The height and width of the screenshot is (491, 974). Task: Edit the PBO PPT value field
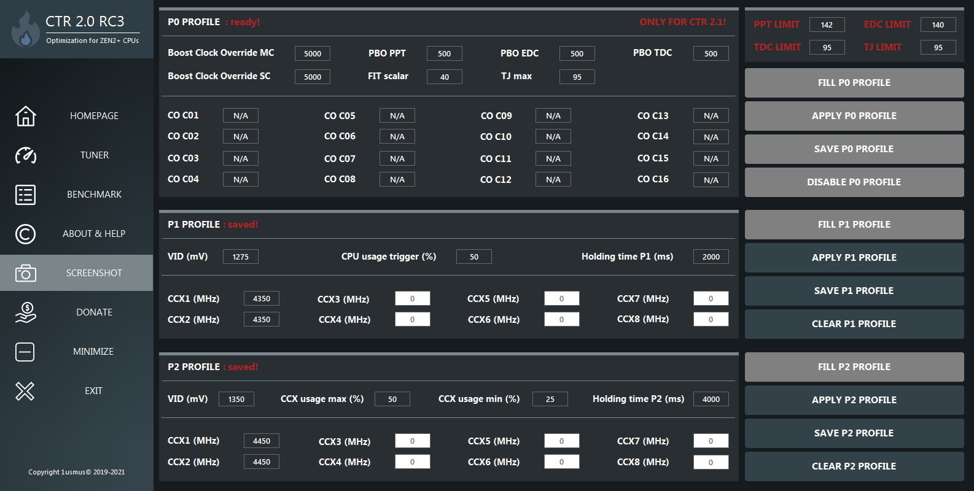(445, 53)
